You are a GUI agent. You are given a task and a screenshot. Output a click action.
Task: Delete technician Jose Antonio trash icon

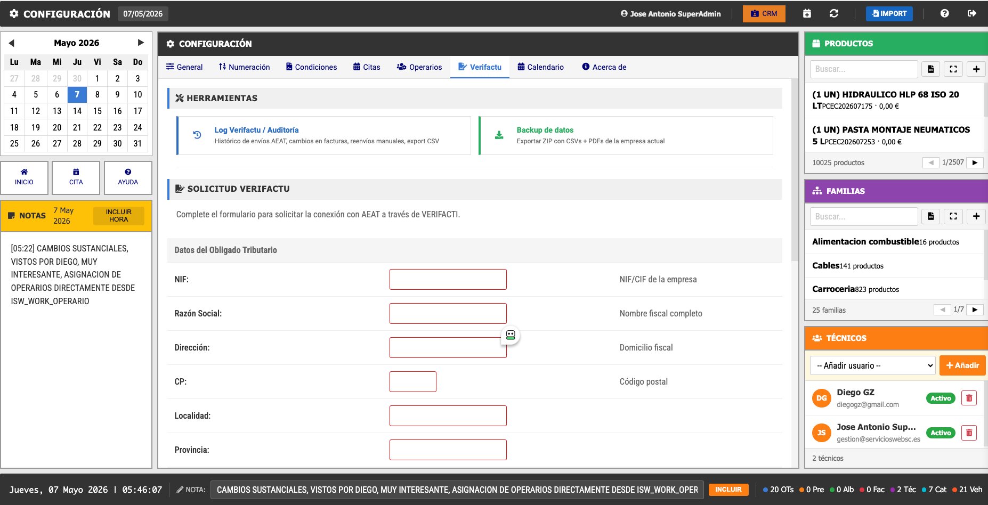(969, 433)
